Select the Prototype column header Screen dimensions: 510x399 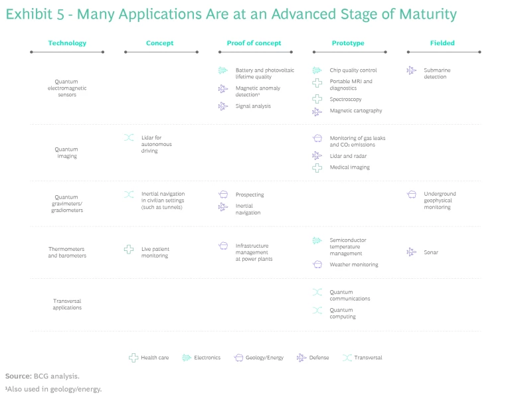(x=348, y=43)
